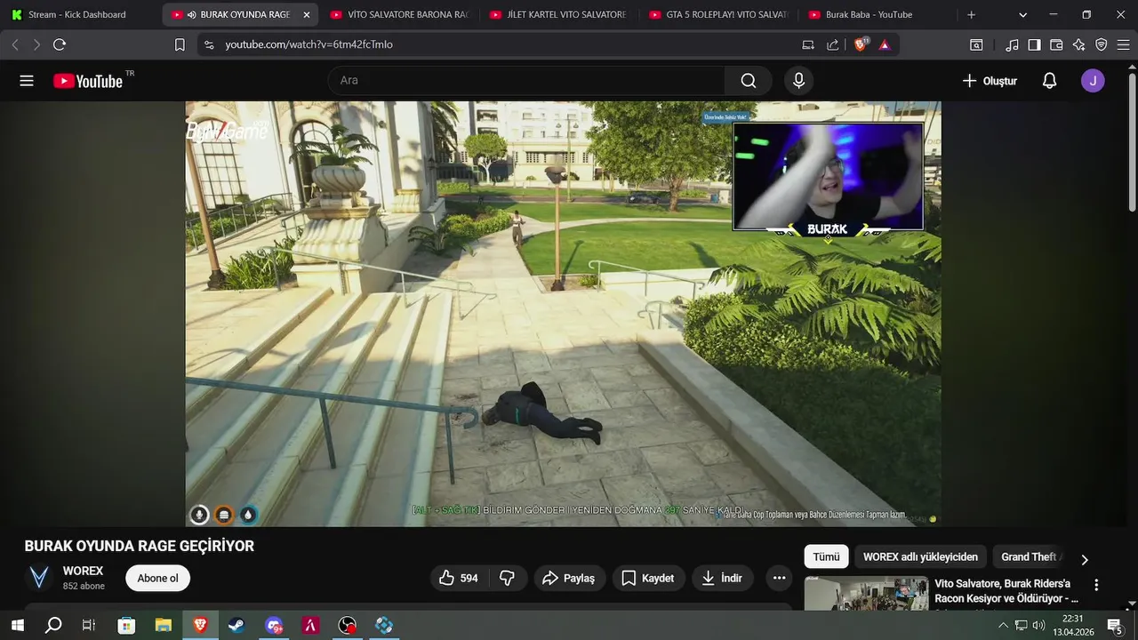Image resolution: width=1138 pixels, height=640 pixels.
Task: Open OBS Studio from the taskbar
Action: (x=347, y=626)
